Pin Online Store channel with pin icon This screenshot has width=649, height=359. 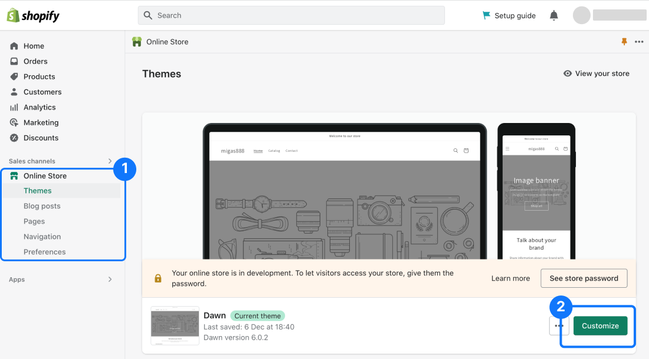(624, 42)
